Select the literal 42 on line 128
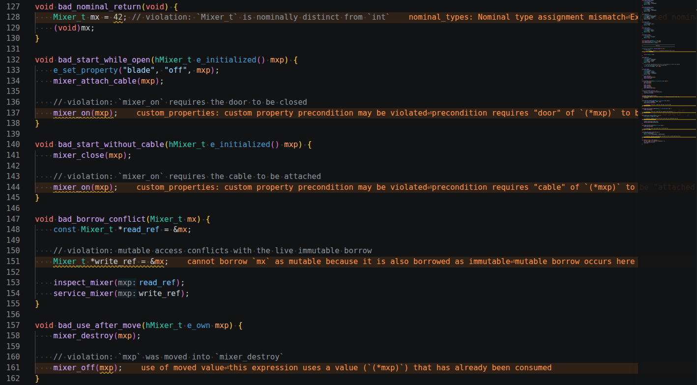The image size is (697, 385). click(x=118, y=17)
